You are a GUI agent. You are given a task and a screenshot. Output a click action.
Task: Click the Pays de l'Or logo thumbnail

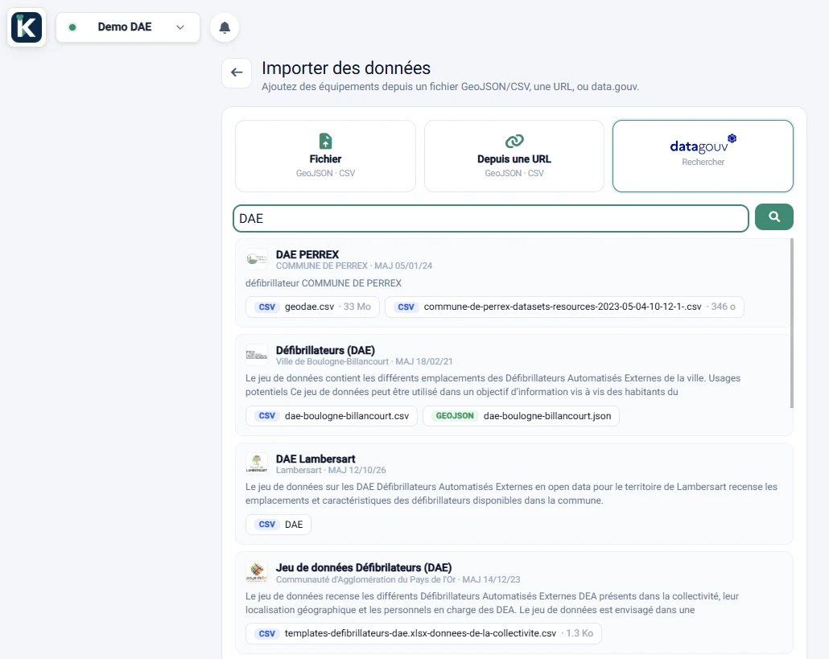point(257,572)
